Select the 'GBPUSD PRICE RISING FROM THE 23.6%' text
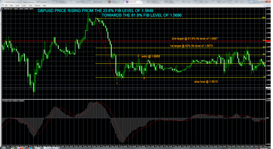 pyautogui.click(x=95, y=11)
